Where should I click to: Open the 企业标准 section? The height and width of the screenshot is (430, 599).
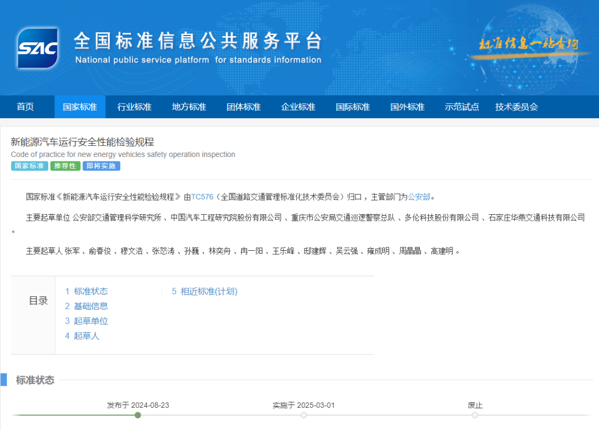coord(298,107)
